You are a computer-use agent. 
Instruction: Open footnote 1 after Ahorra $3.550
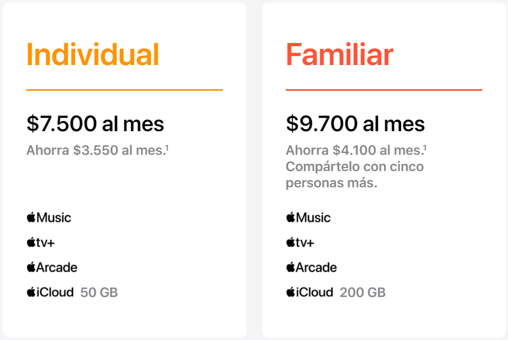click(167, 147)
